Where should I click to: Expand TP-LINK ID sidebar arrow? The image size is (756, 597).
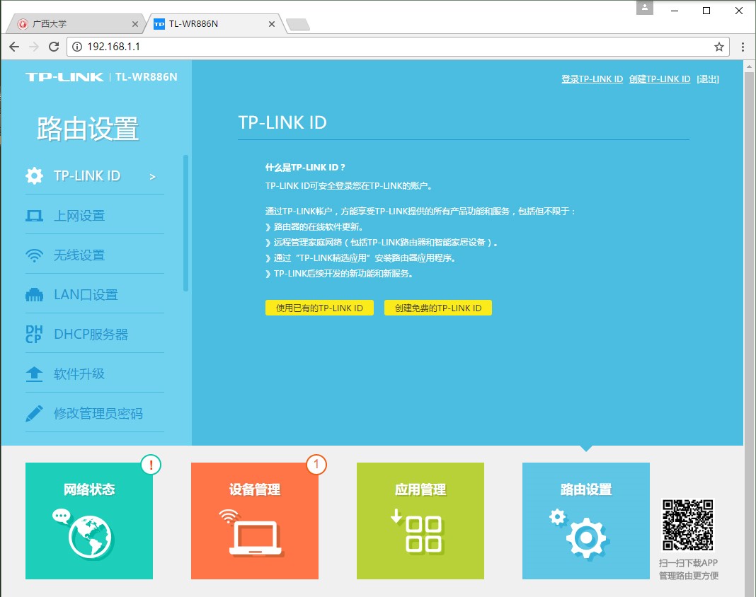point(152,177)
